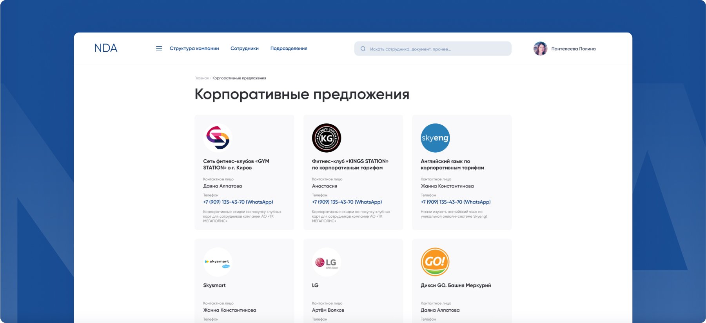Click the NDA logo
Image resolution: width=706 pixels, height=323 pixels.
tap(106, 48)
